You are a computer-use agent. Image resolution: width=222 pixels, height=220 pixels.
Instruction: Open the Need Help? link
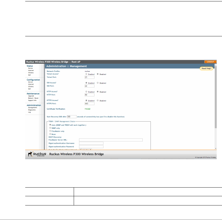coord(206,68)
